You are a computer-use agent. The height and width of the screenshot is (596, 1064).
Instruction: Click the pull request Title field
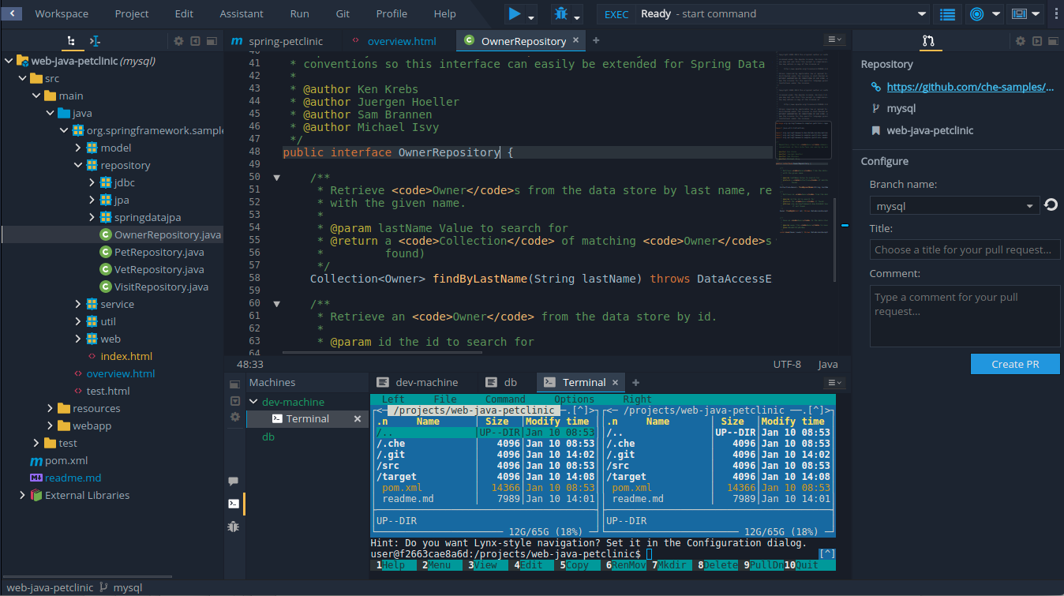pyautogui.click(x=965, y=250)
